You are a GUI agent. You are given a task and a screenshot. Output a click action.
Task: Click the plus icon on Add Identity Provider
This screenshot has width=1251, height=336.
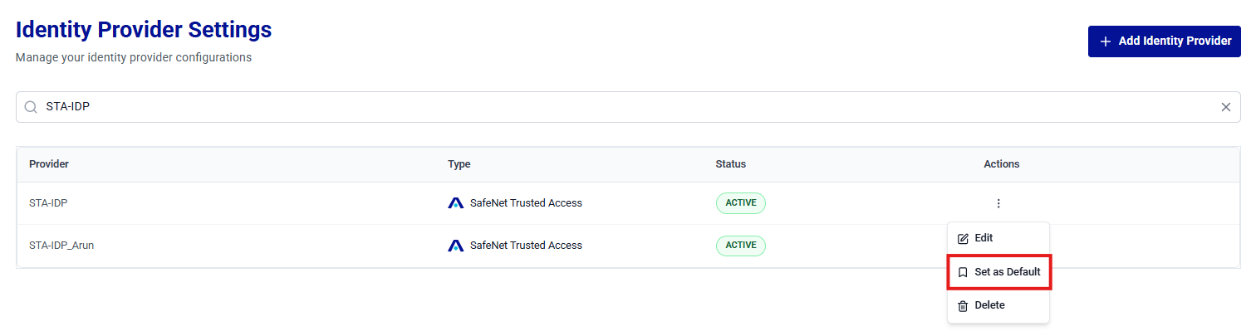(1105, 41)
